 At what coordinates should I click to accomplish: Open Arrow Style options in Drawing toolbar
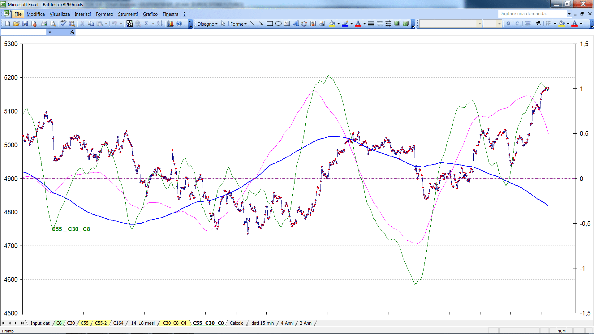pos(388,24)
